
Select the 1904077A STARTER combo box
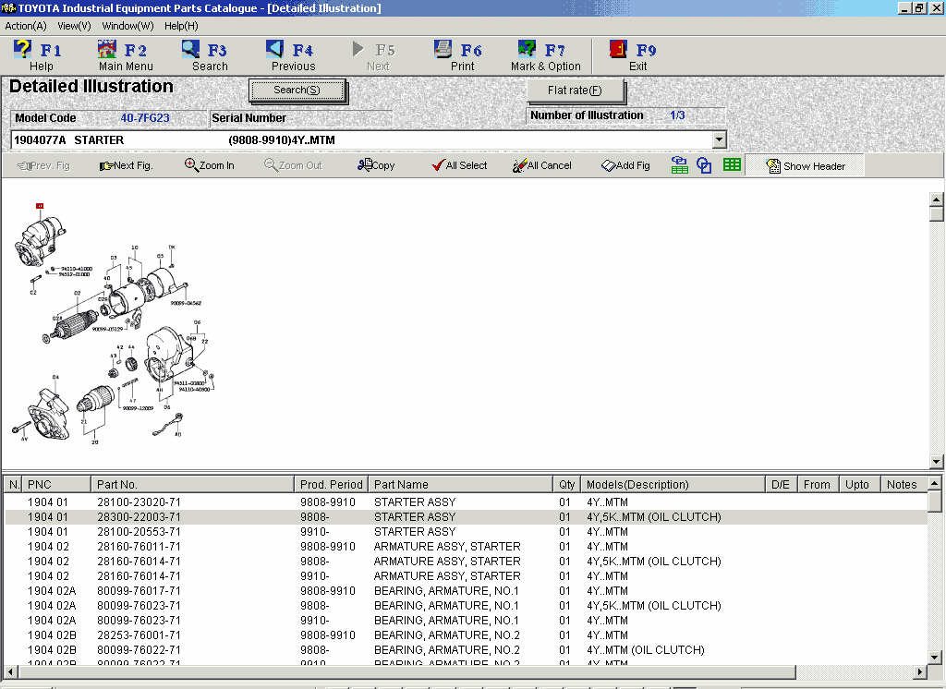[369, 140]
